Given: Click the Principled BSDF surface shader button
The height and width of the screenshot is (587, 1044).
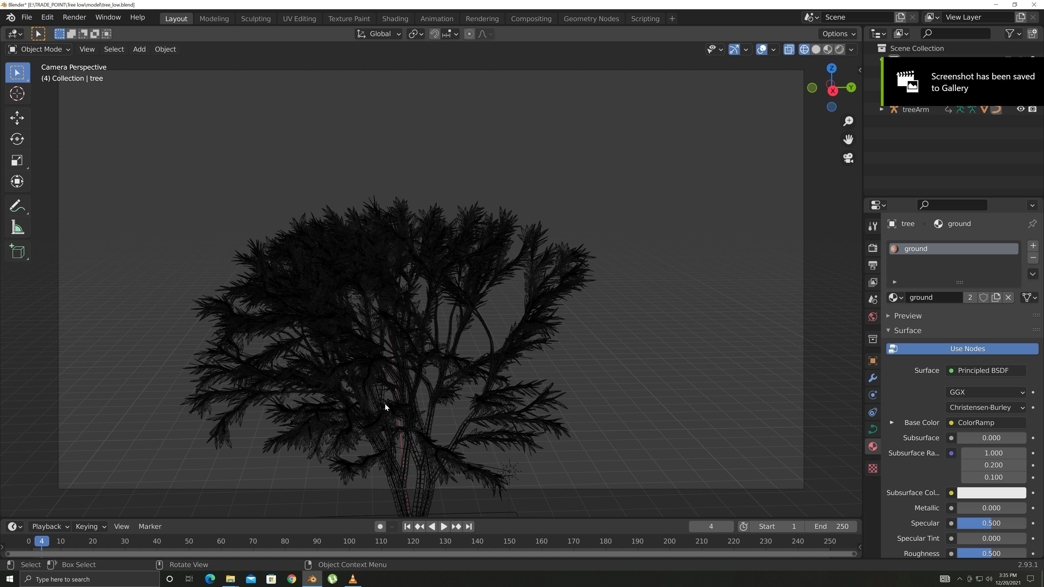Looking at the screenshot, I should [x=986, y=371].
